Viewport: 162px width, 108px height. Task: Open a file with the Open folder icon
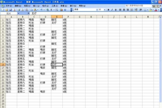coord(7,10)
